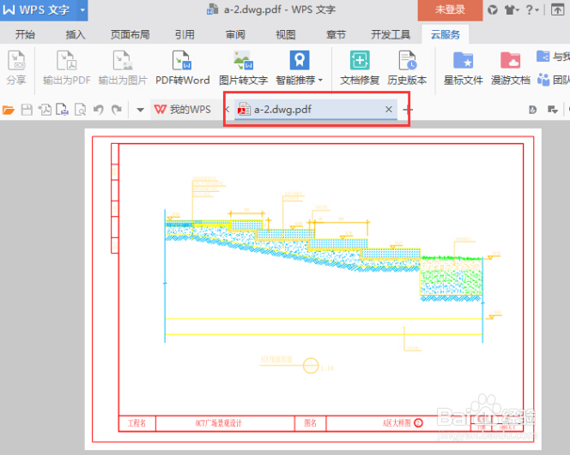The image size is (570, 455).
Task: Collapse the ribbon with the up-arrow icon
Action: [557, 9]
